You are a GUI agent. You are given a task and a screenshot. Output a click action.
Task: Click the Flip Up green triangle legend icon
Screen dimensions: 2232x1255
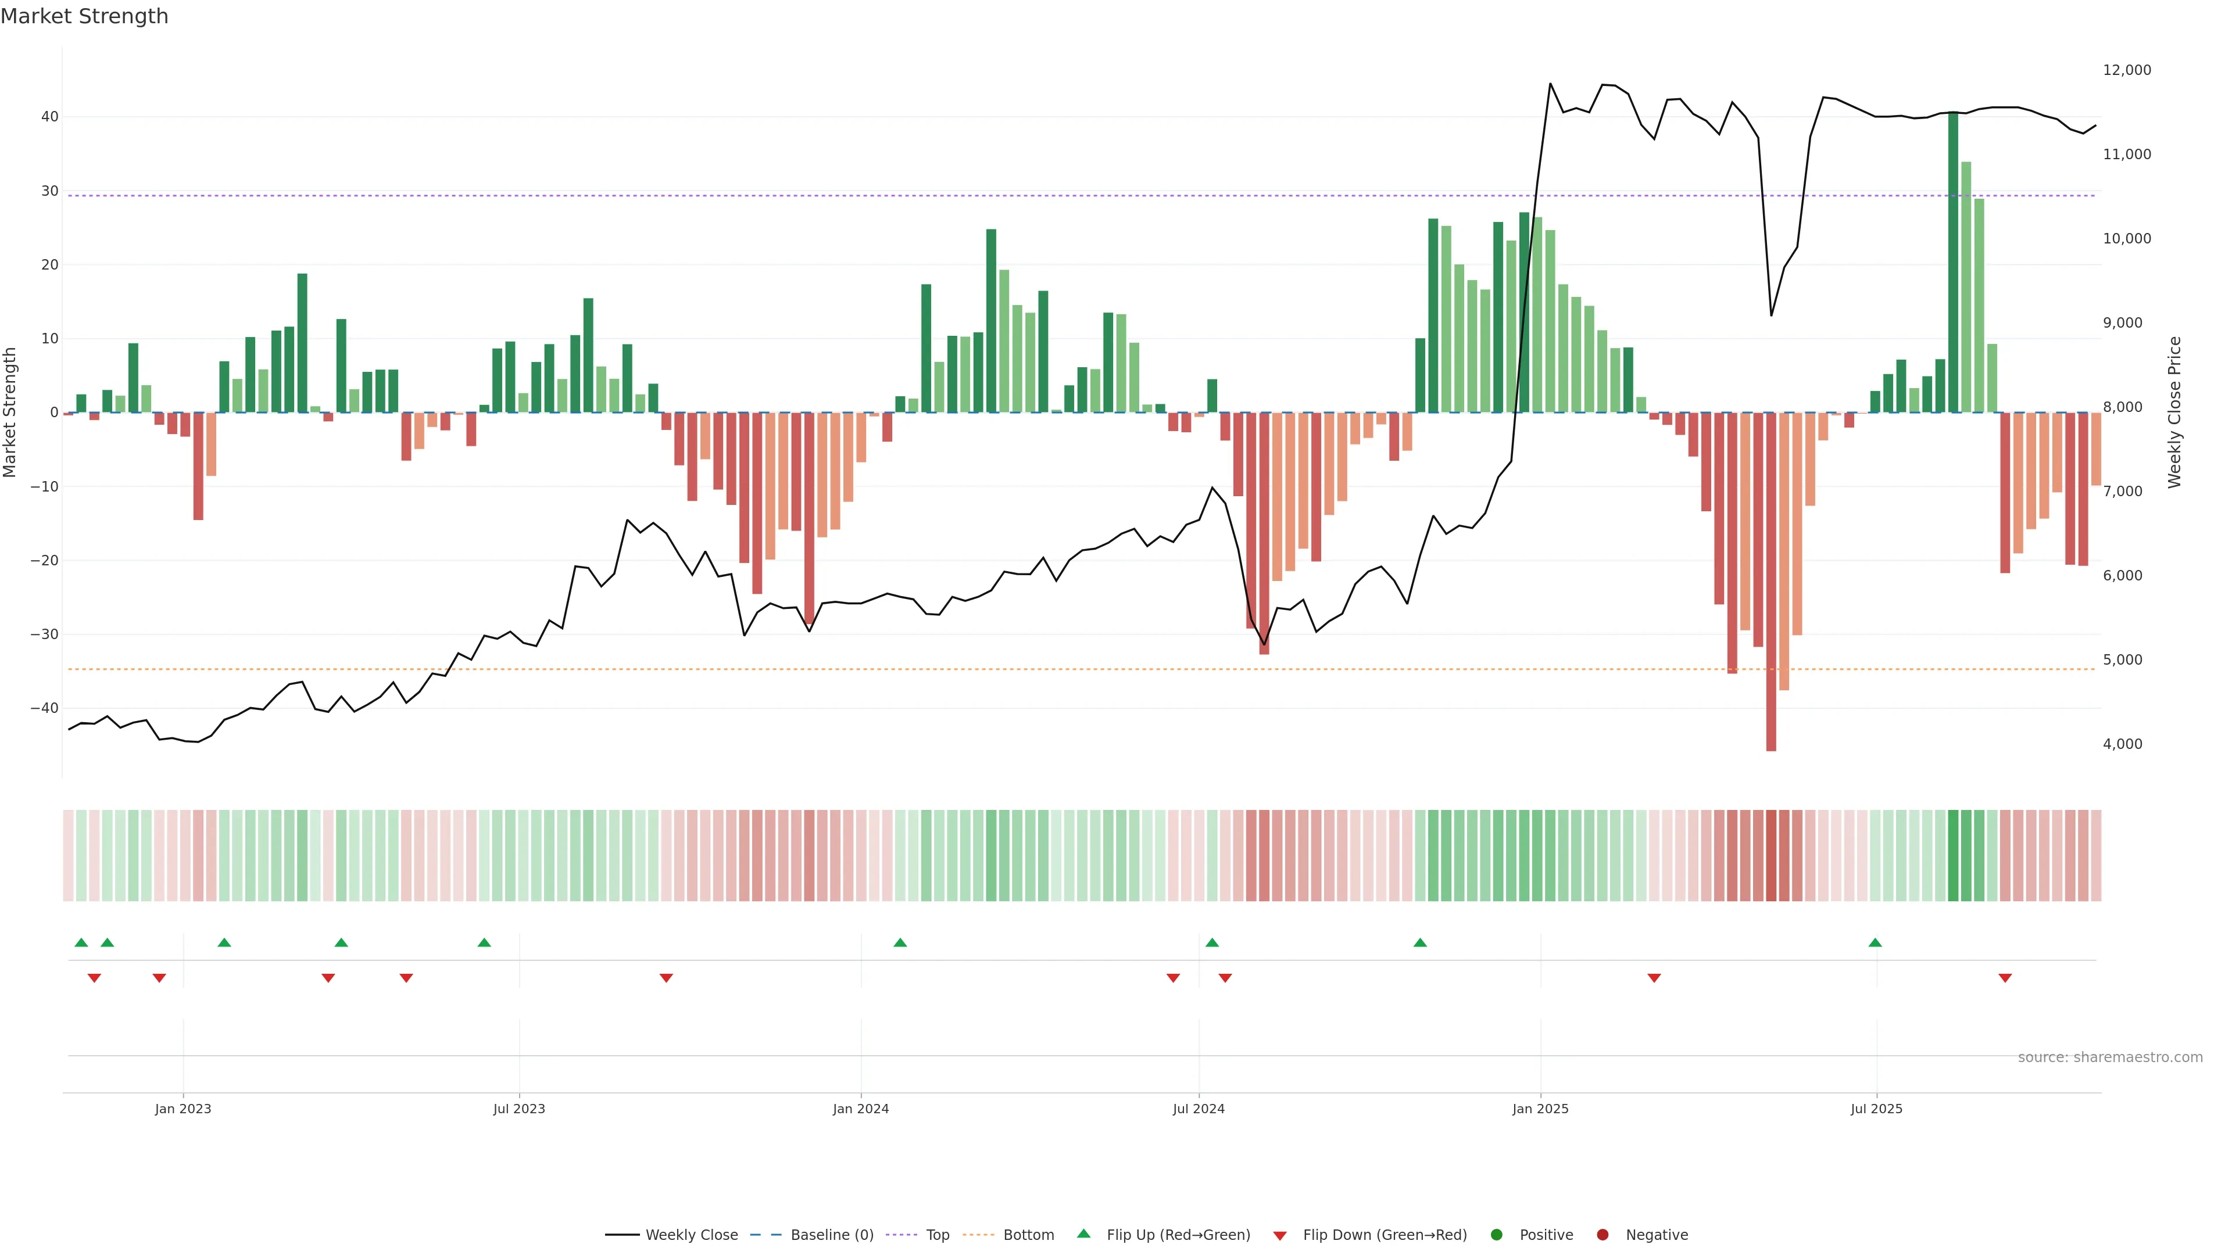pyautogui.click(x=1083, y=1234)
